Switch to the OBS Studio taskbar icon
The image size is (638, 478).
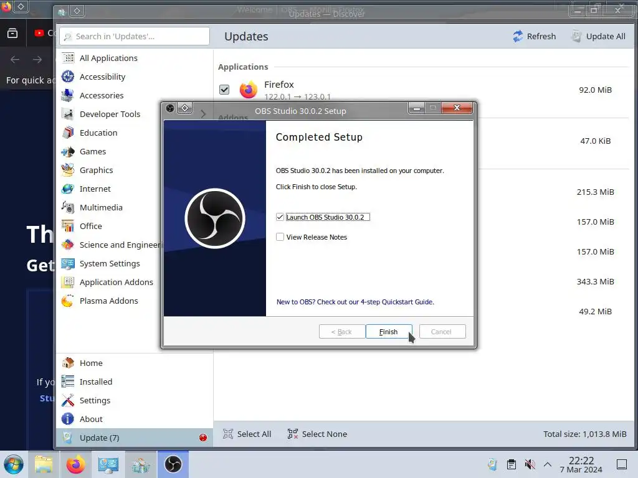173,464
